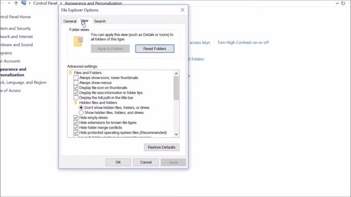Uncheck Display file icon on thumbnails
351x197 pixels.
pos(76,88)
